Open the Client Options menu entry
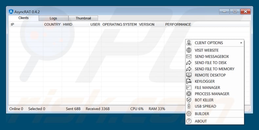 [215, 43]
